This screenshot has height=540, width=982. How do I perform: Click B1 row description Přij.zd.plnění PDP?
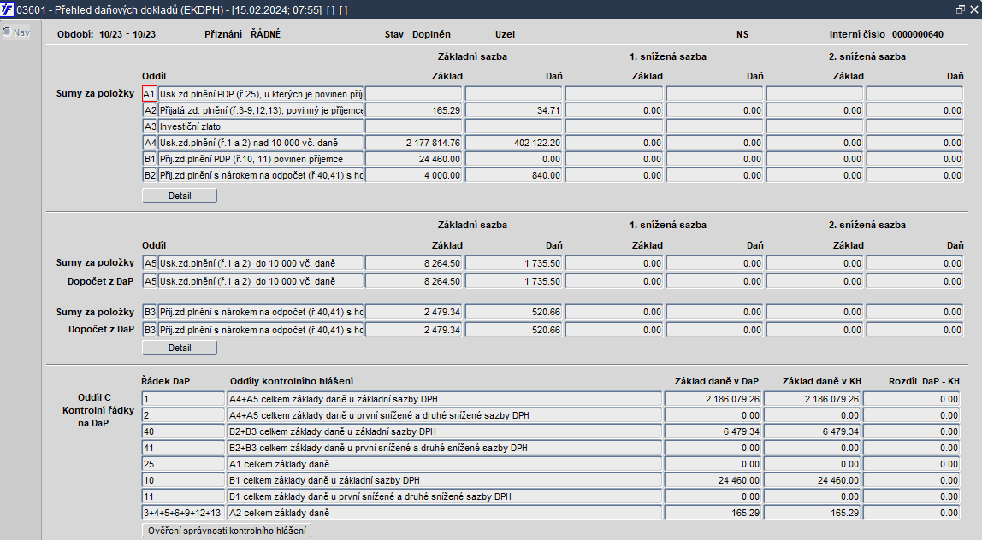point(261,159)
